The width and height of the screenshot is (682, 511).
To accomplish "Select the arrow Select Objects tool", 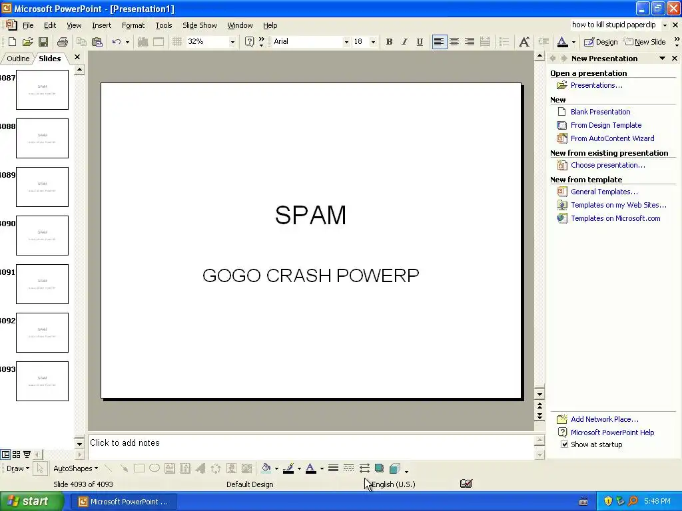I will click(x=40, y=468).
